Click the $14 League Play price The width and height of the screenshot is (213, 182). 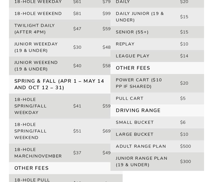[184, 56]
